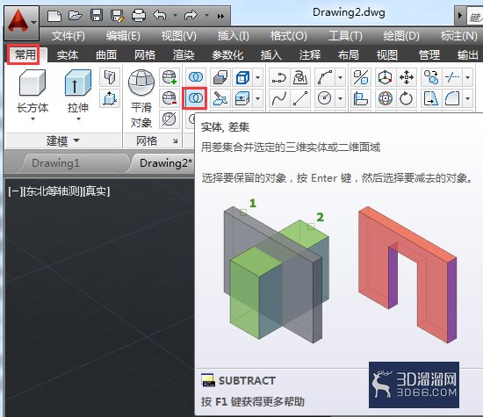The image size is (483, 417).
Task: Open dropdown beside the Circle tool
Action: pyautogui.click(x=341, y=98)
